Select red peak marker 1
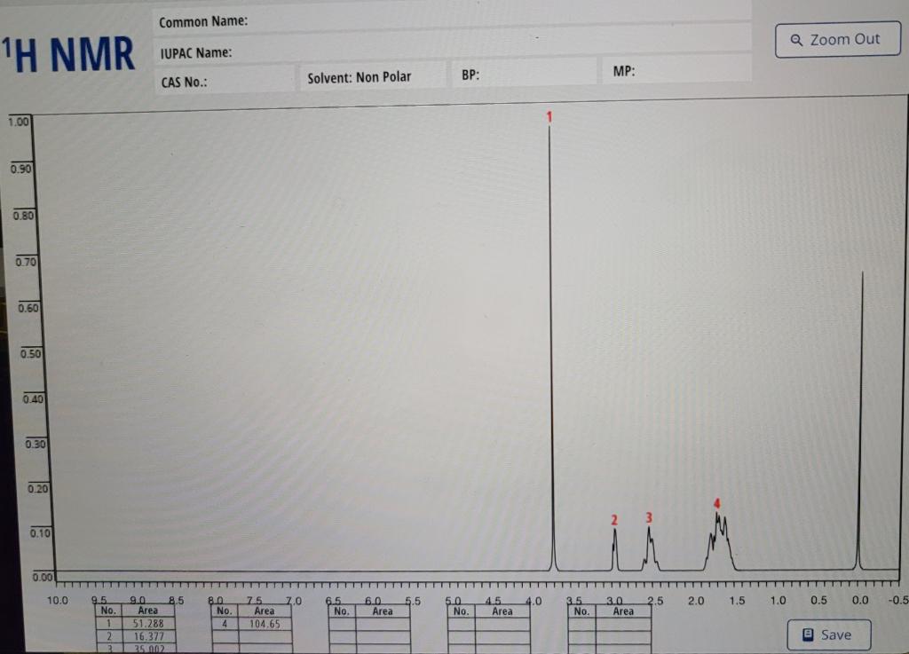The image size is (909, 654). 549,116
